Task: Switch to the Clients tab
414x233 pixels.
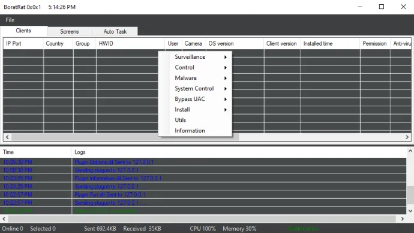Action: [x=23, y=31]
